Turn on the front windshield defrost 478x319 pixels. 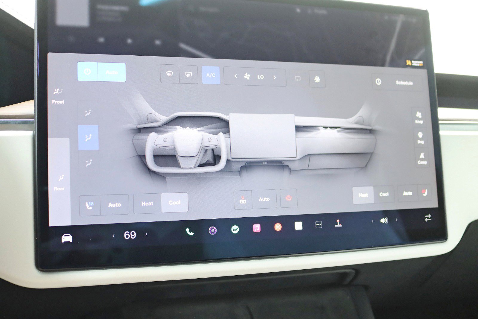[170, 74]
